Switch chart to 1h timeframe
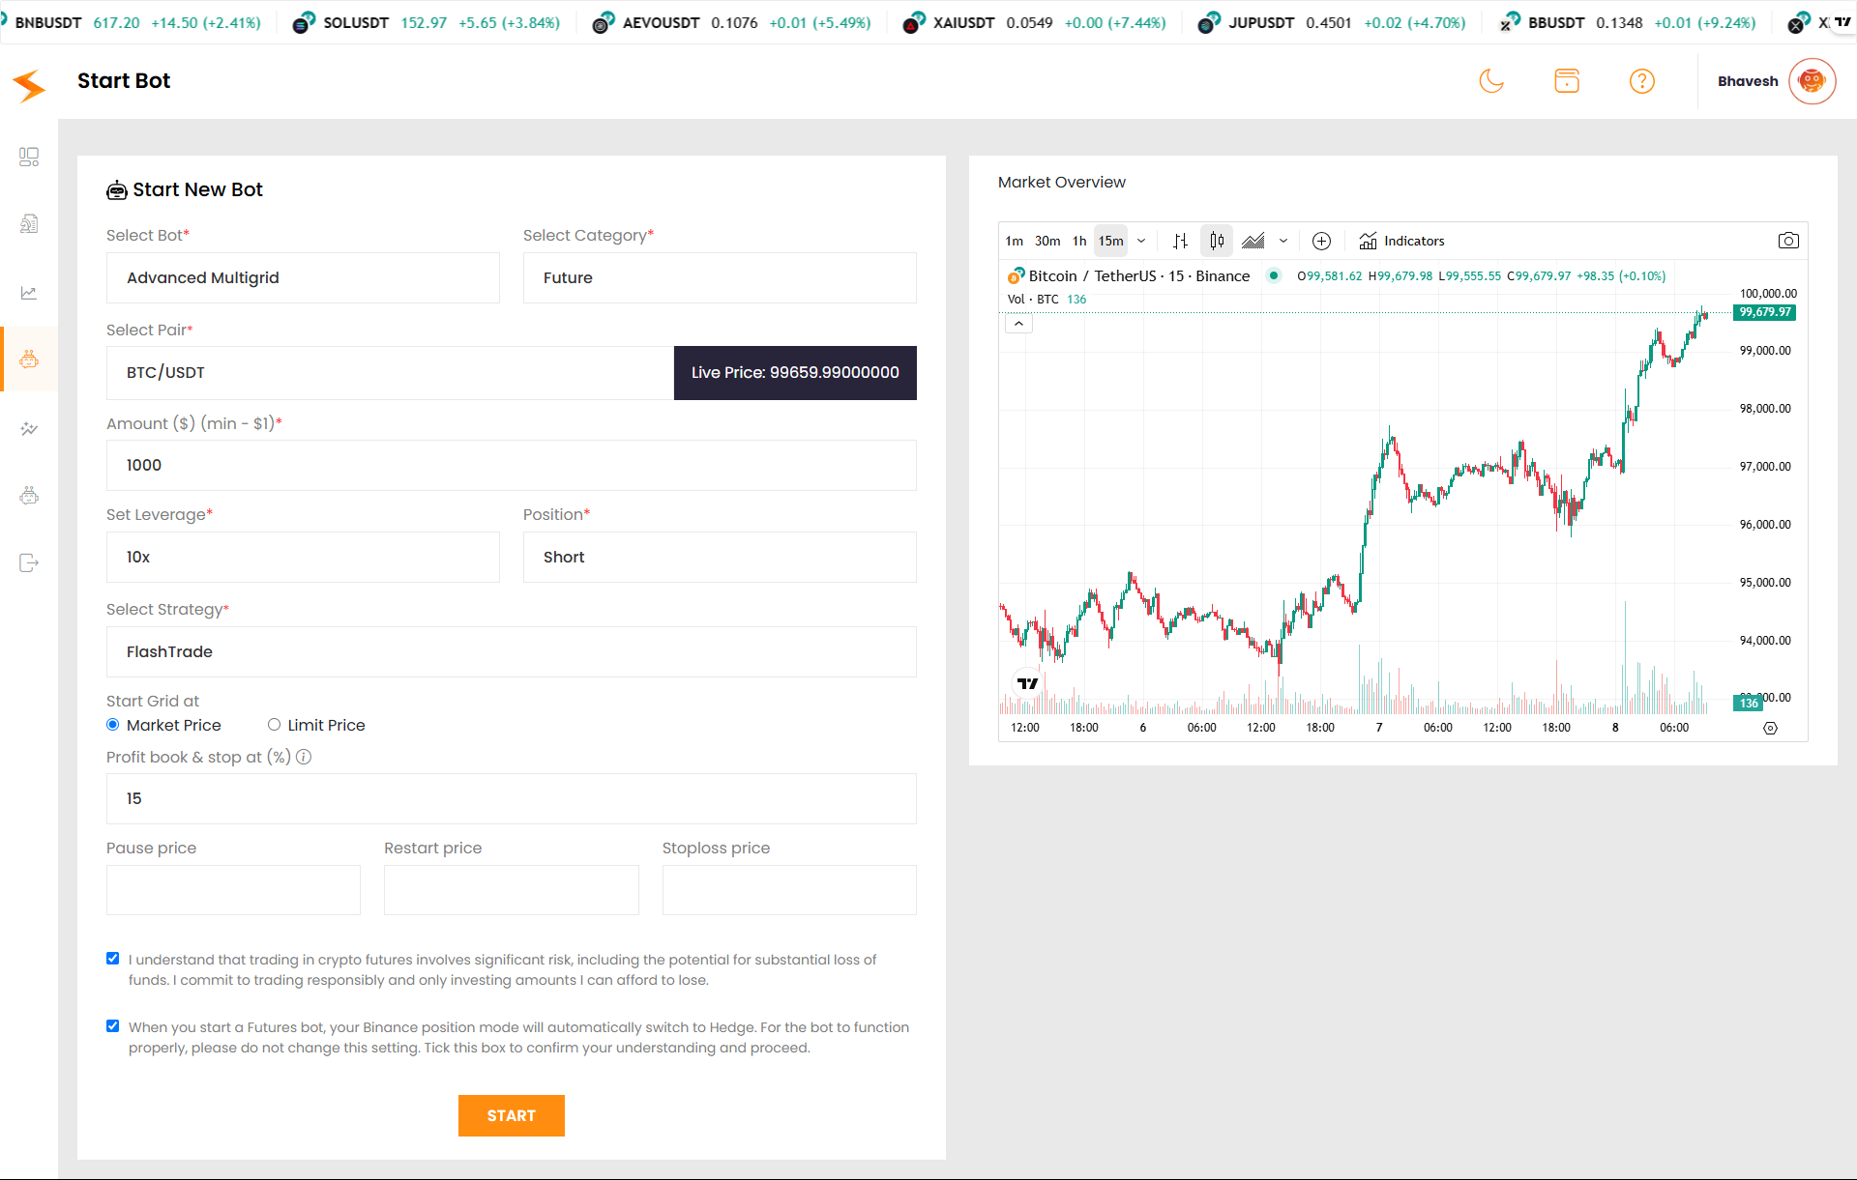The width and height of the screenshot is (1857, 1180). tap(1079, 241)
